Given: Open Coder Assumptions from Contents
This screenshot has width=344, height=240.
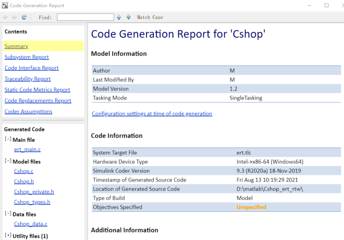Looking at the screenshot, I should pyautogui.click(x=28, y=111).
